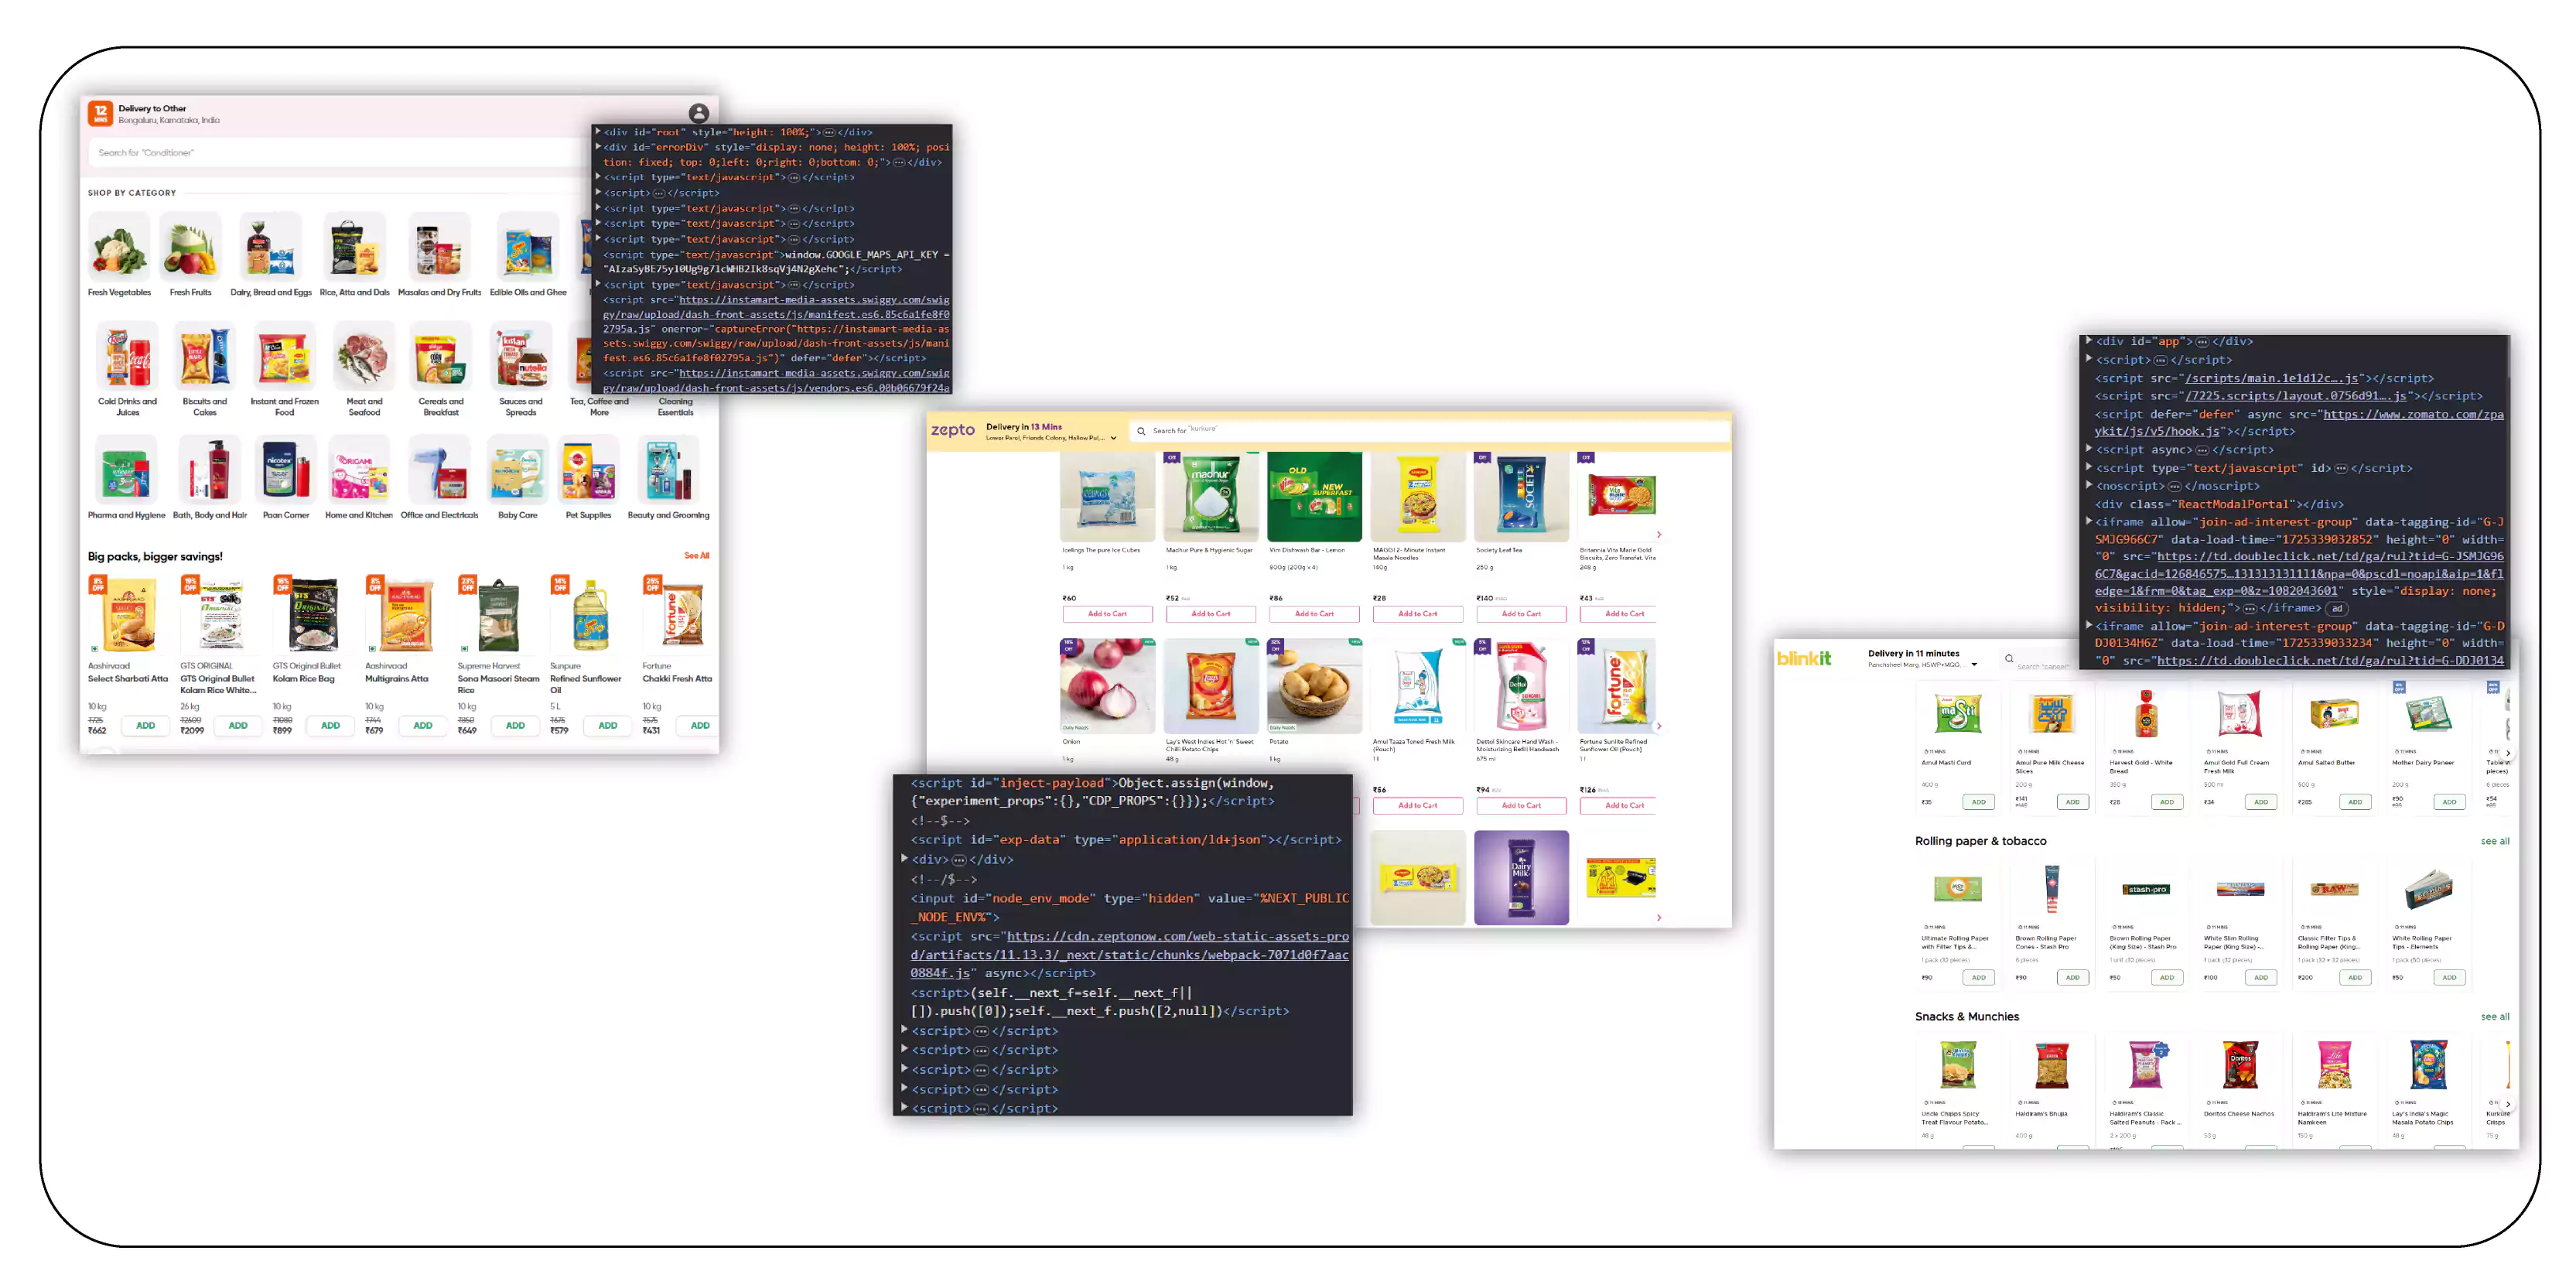Click the Doritos Cheese Nachos product image
The width and height of the screenshot is (2576, 1278).
pos(2240,1066)
